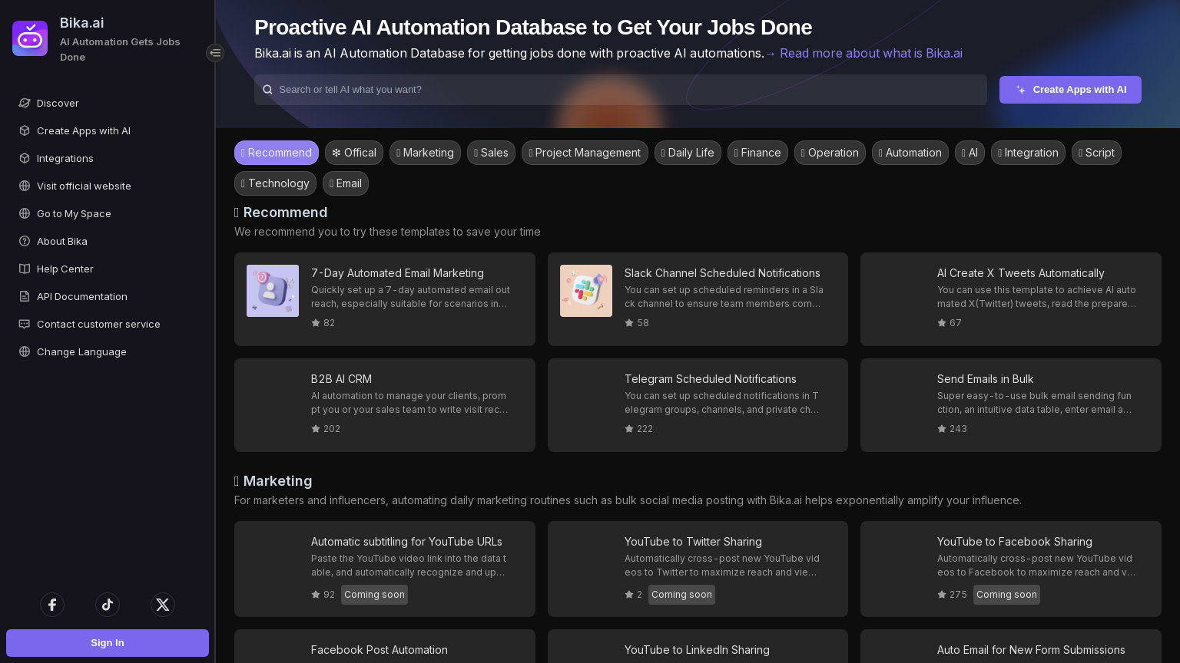Open Go to My Space in sidebar
This screenshot has width=1180, height=663.
click(x=74, y=213)
